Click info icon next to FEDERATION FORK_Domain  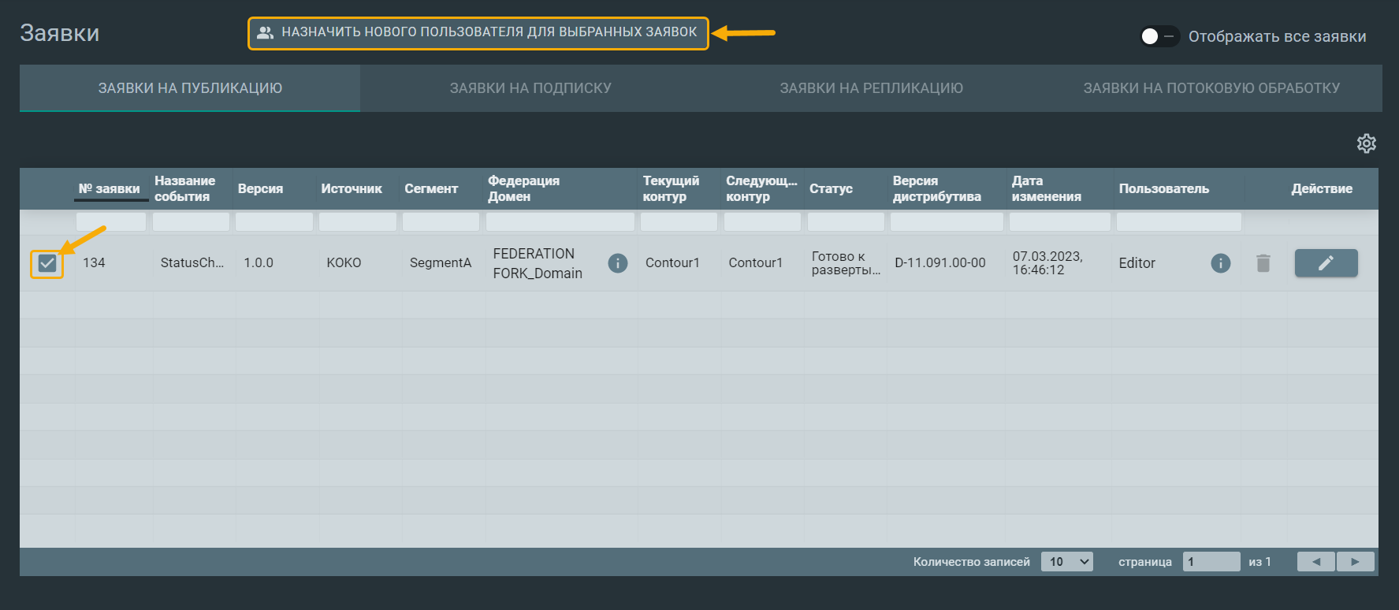618,263
